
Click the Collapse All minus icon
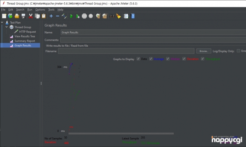click(57, 16)
